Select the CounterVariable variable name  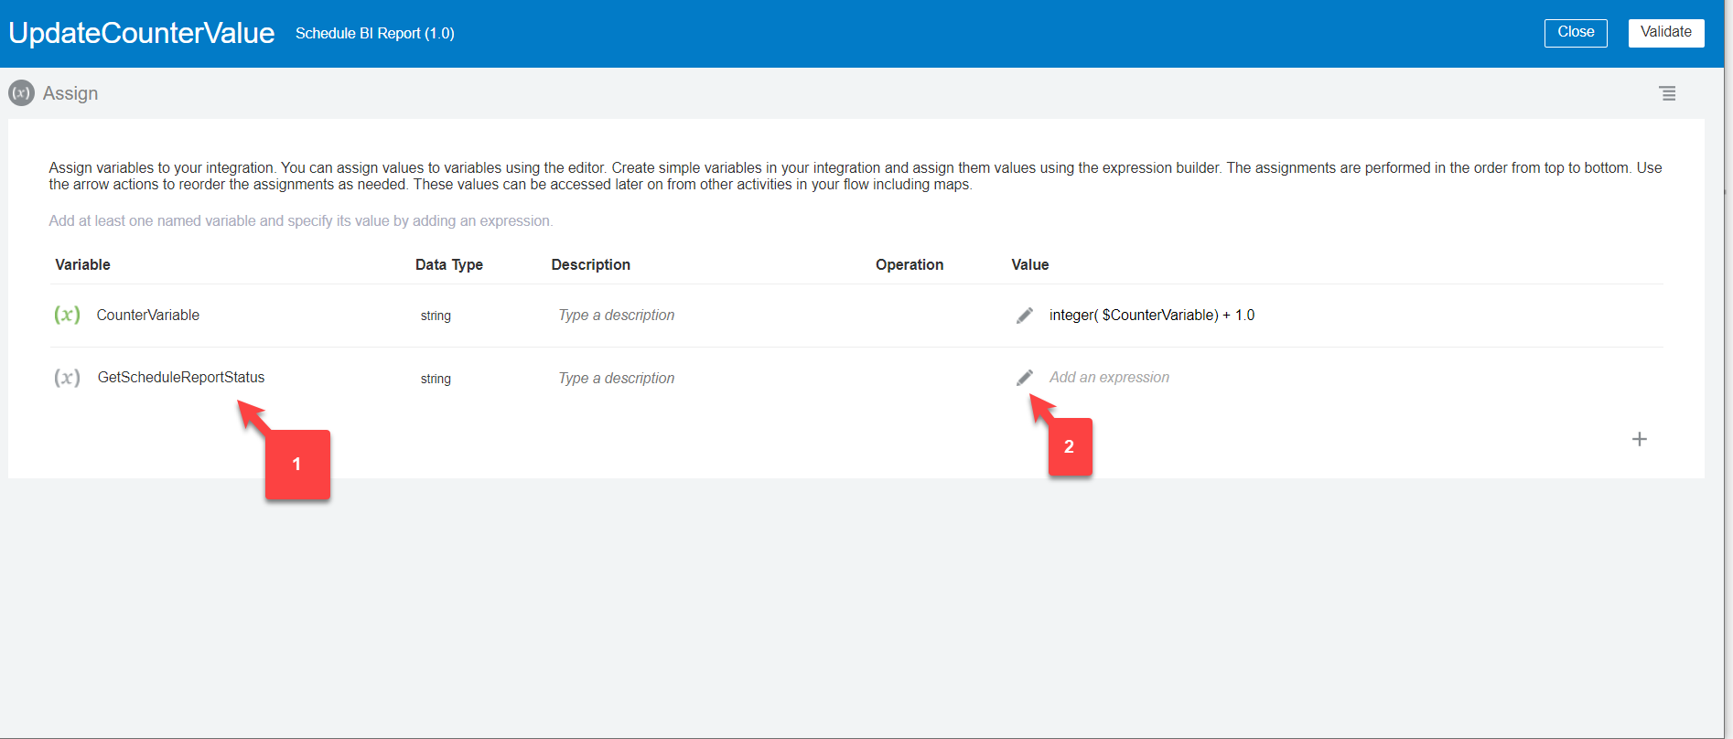click(x=148, y=316)
